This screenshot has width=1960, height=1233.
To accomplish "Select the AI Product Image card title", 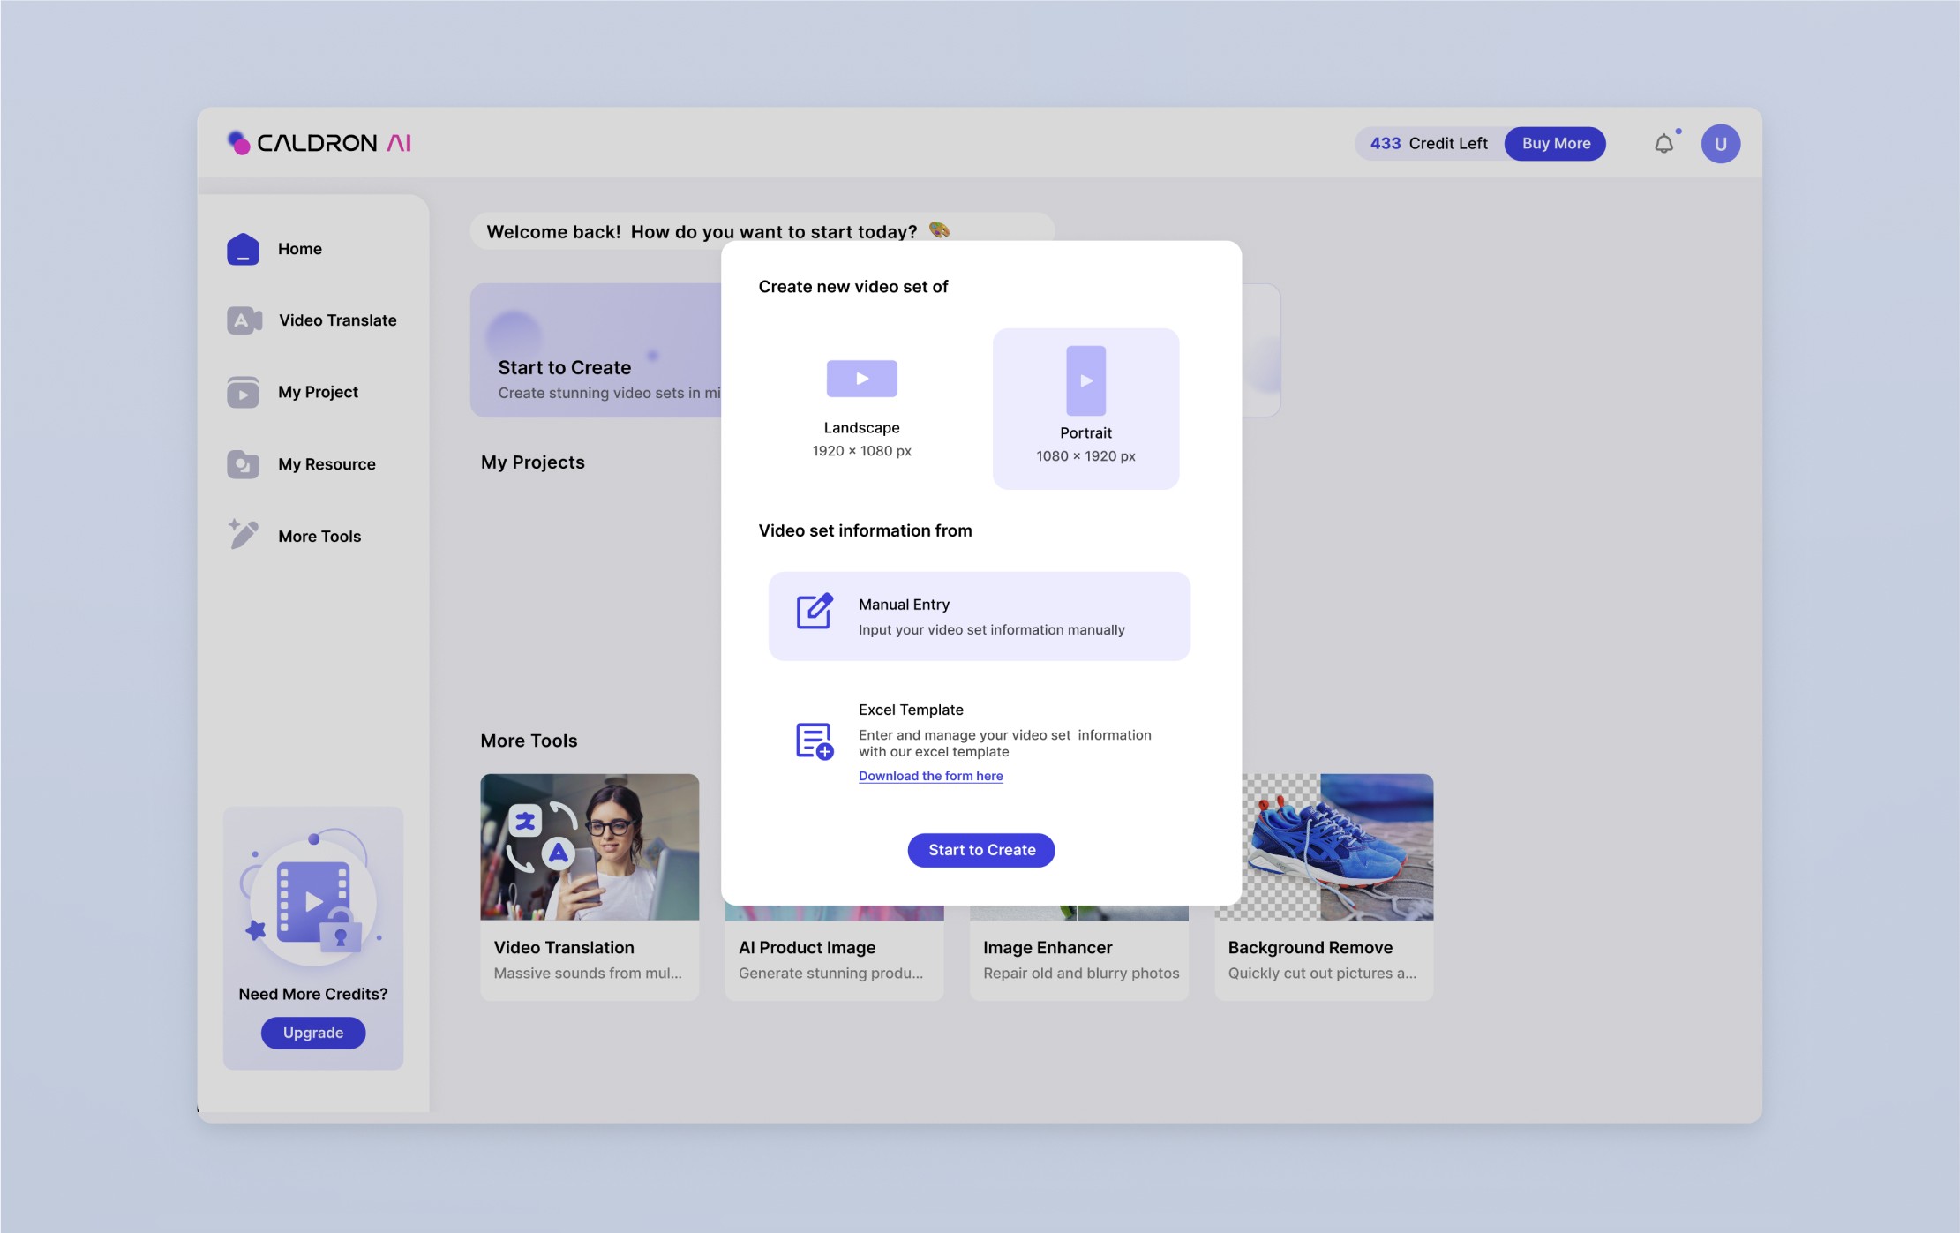I will (807, 947).
